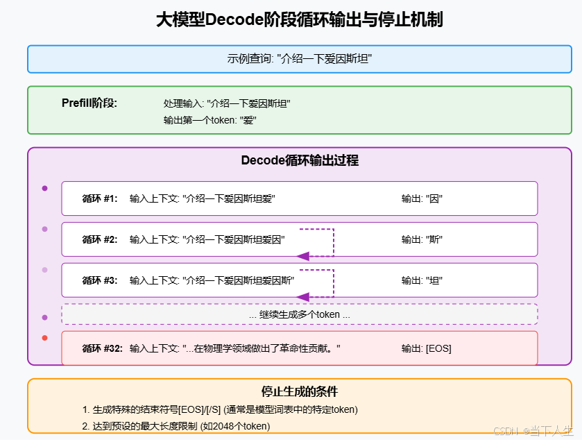Click the title 大模型Decode阶段循环输出与停止机制
The height and width of the screenshot is (442, 582).
click(299, 19)
